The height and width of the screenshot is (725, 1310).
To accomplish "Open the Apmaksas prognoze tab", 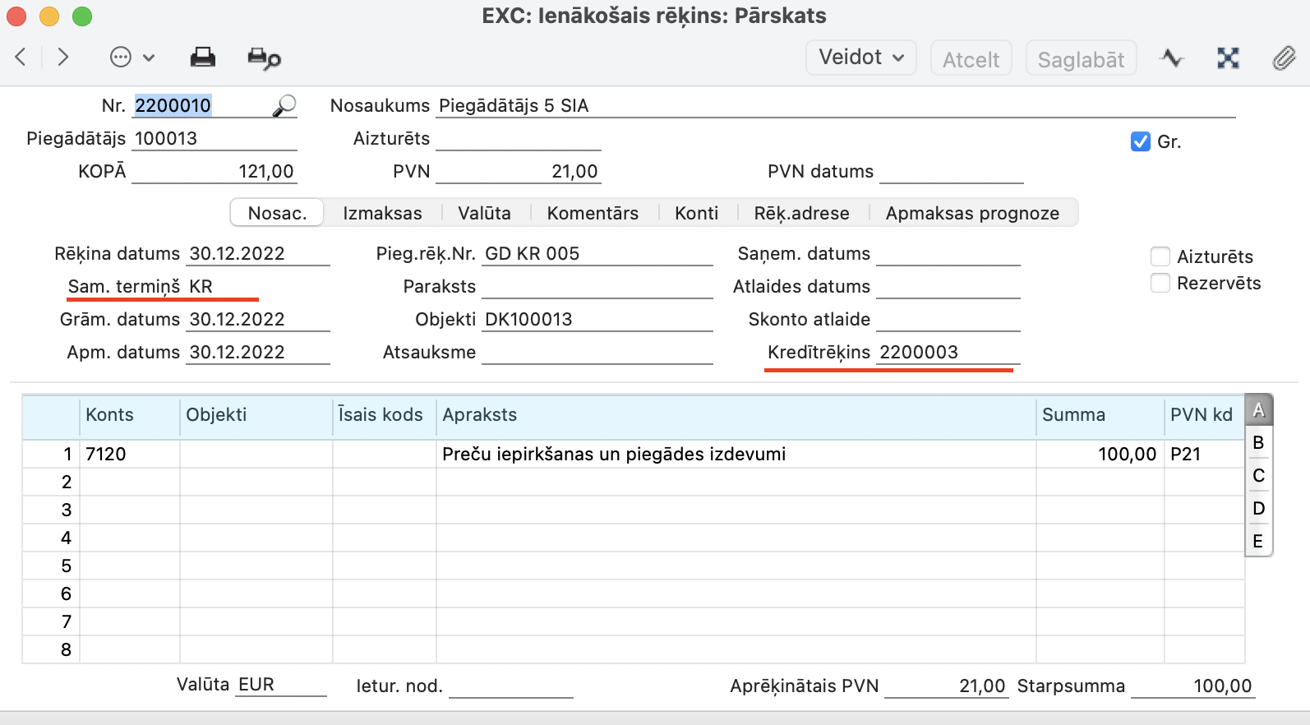I will (972, 214).
